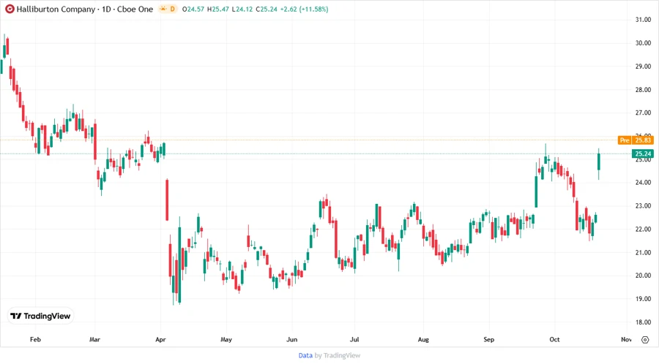This screenshot has width=659, height=364.
Task: Open the Data link below chart
Action: point(305,356)
